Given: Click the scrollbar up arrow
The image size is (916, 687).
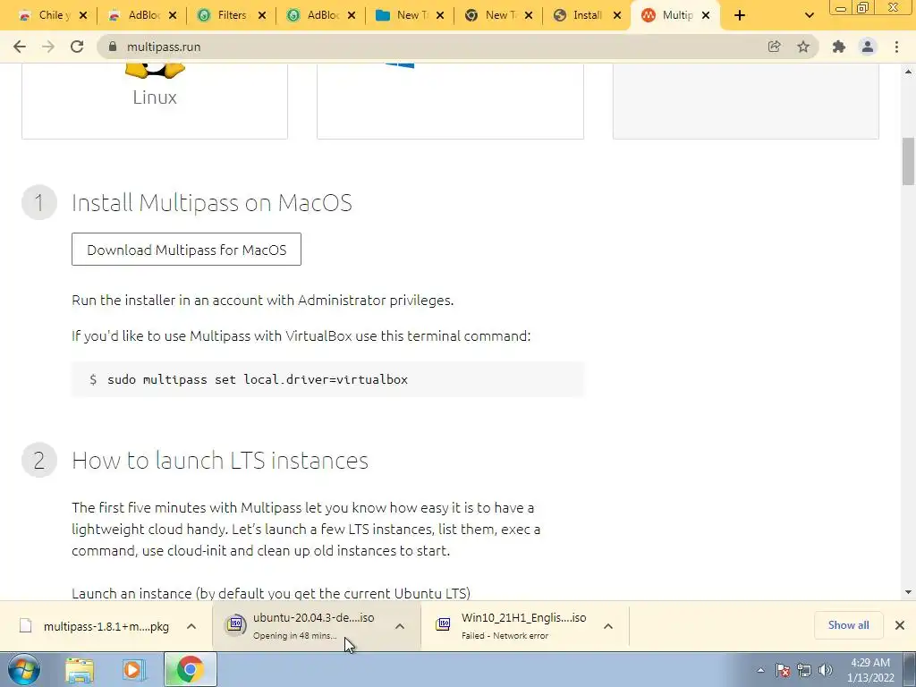Looking at the screenshot, I should tap(909, 72).
